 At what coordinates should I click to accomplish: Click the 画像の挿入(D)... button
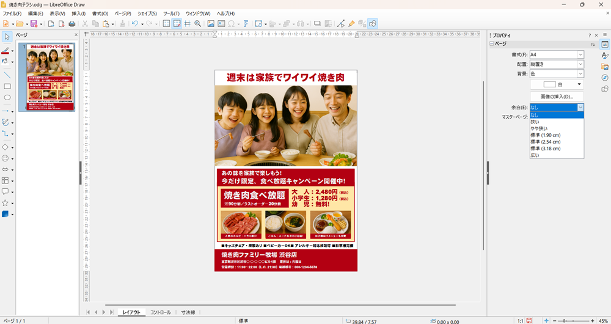tap(557, 97)
